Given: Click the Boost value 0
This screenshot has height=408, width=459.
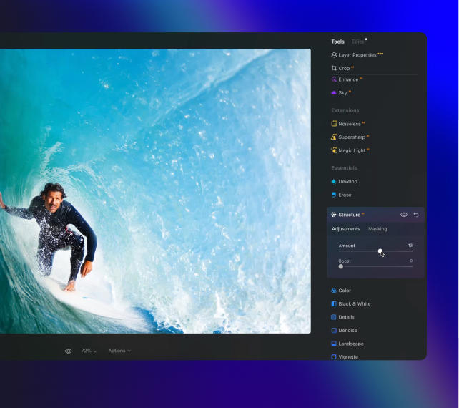Looking at the screenshot, I should coord(411,261).
